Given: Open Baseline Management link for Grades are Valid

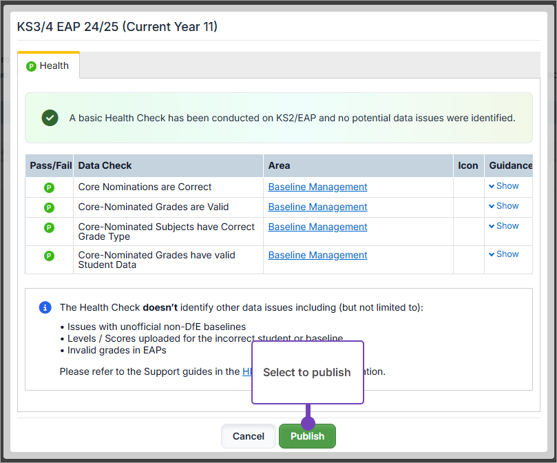Looking at the screenshot, I should [317, 207].
